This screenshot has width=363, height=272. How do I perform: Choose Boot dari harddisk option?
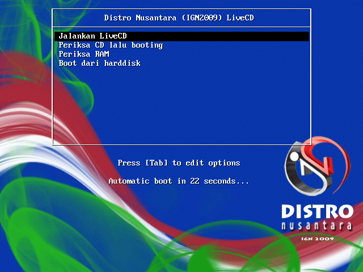(100, 63)
